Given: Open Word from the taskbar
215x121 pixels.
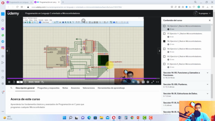Looking at the screenshot, I should 120,118.
